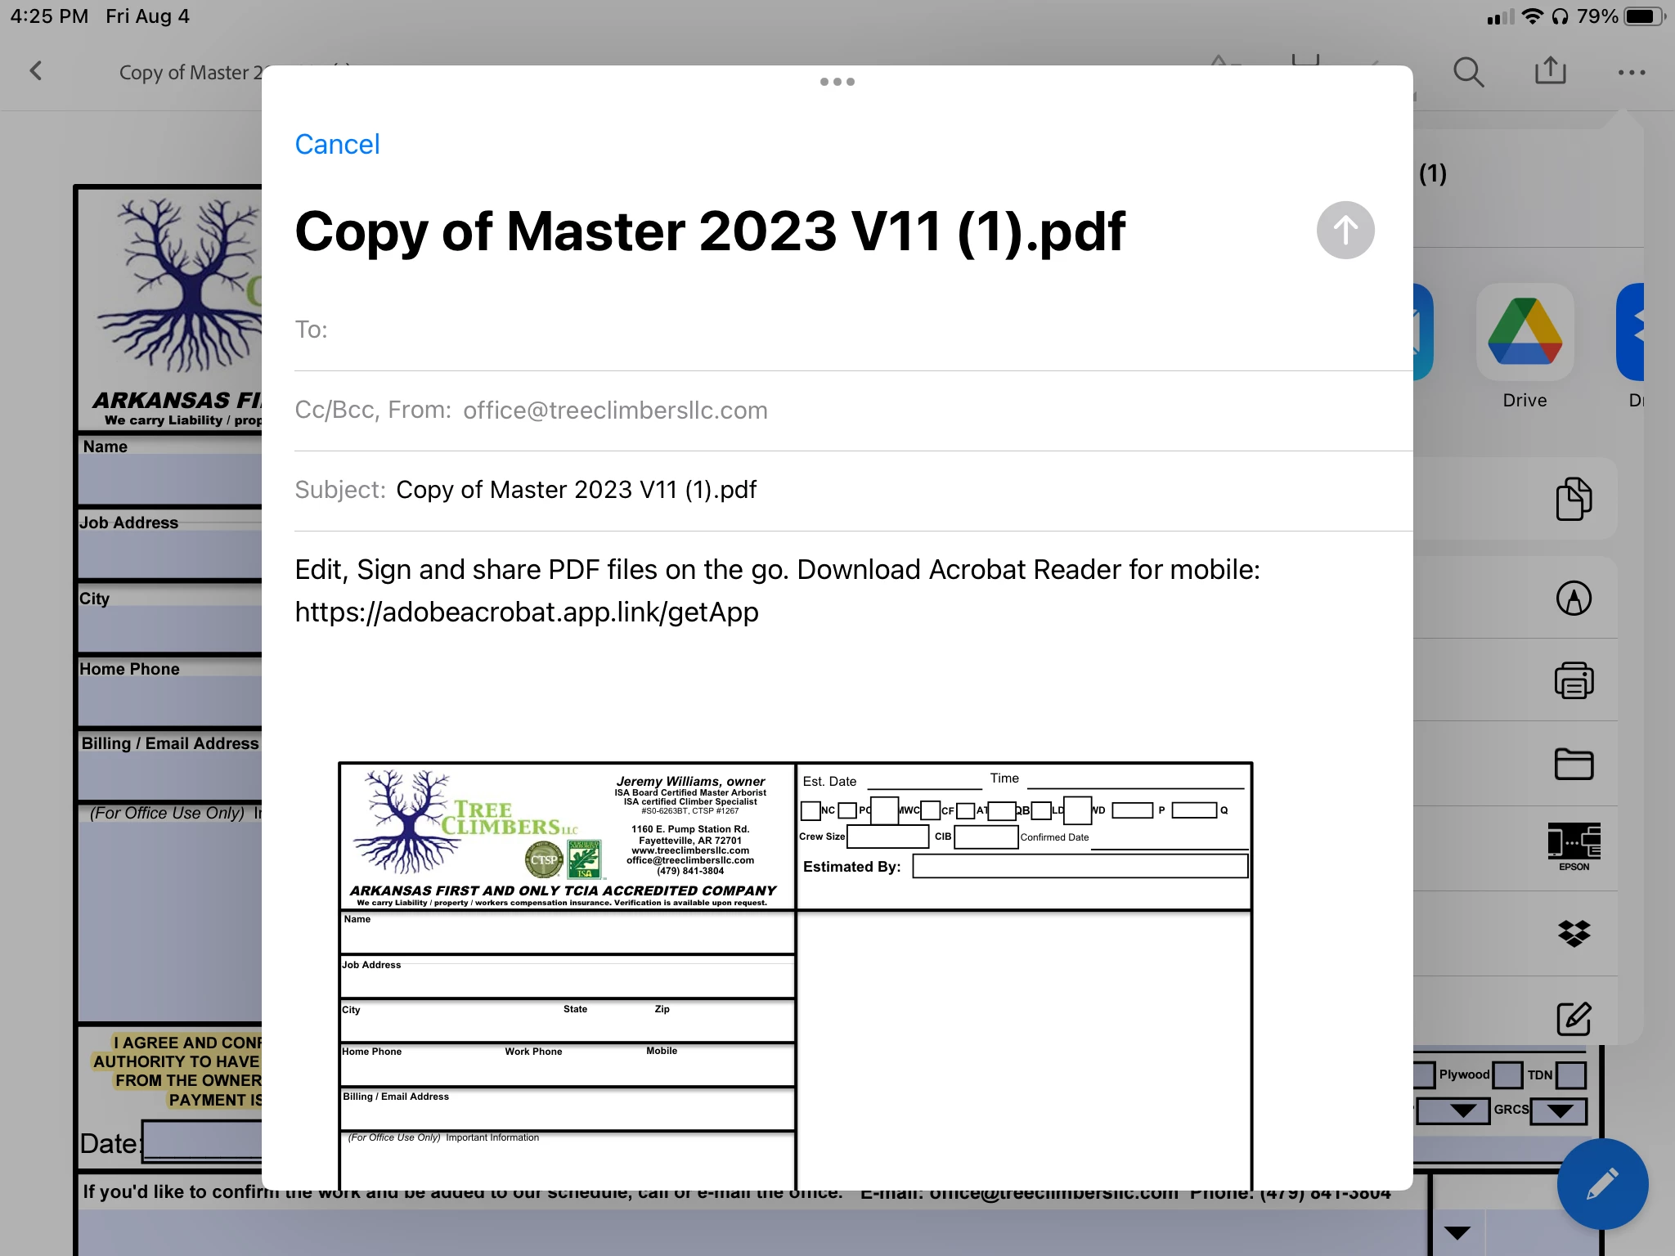
Task: Click the Google Drive app icon
Action: pos(1525,333)
